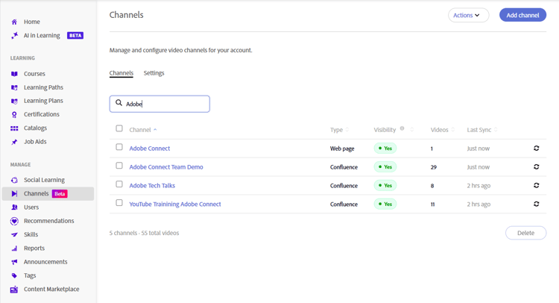Click the Yes badge for Adobe Connect Team Demo
The image size is (559, 303).
coord(385,167)
